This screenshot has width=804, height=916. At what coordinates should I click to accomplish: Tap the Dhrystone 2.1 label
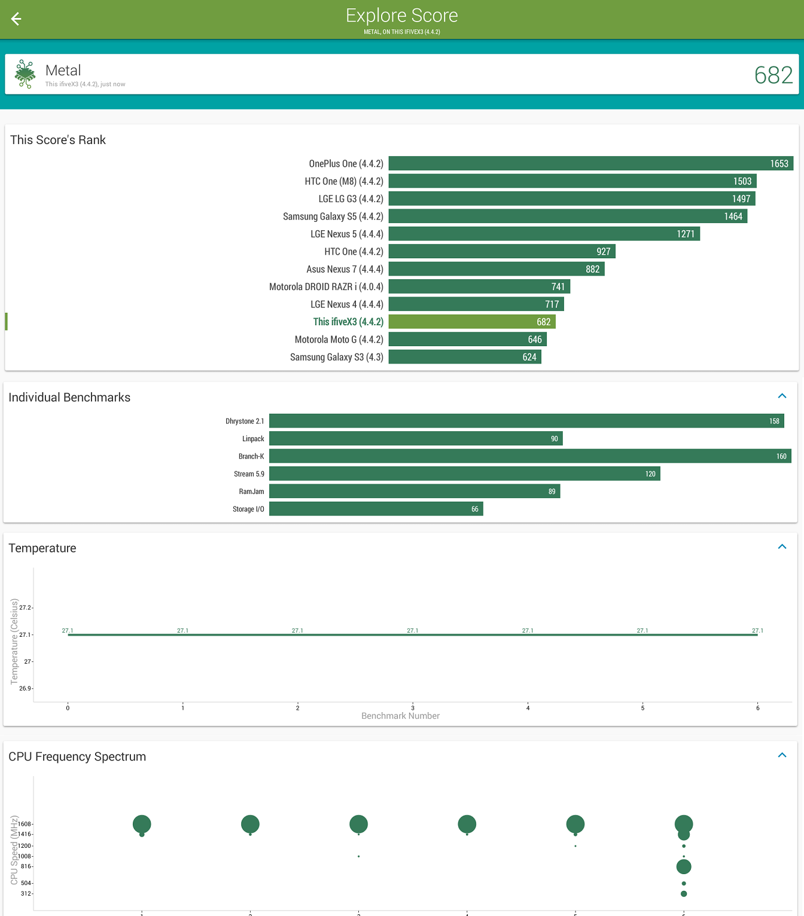245,421
